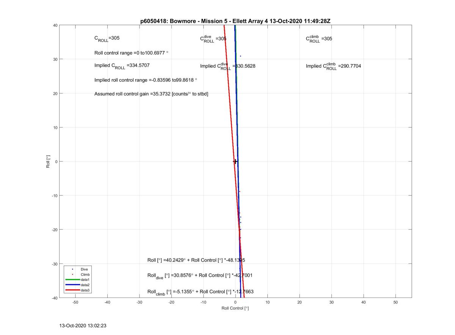Select the C_ROLL climb =305 label
Screen dimensions: 455x335
pos(319,39)
